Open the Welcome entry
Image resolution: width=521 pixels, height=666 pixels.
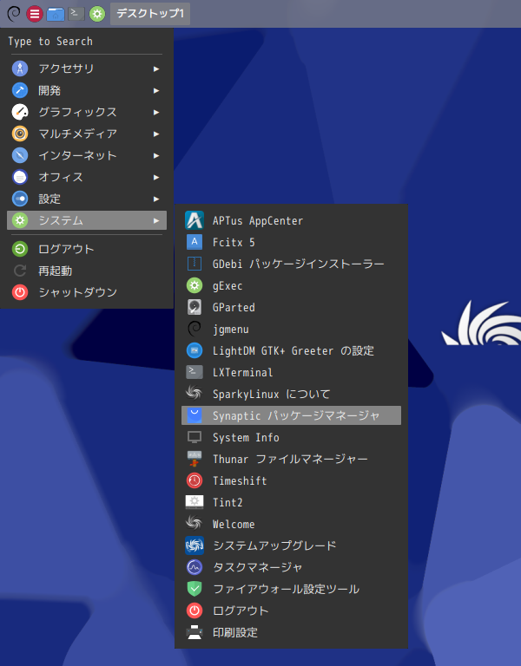click(292, 524)
